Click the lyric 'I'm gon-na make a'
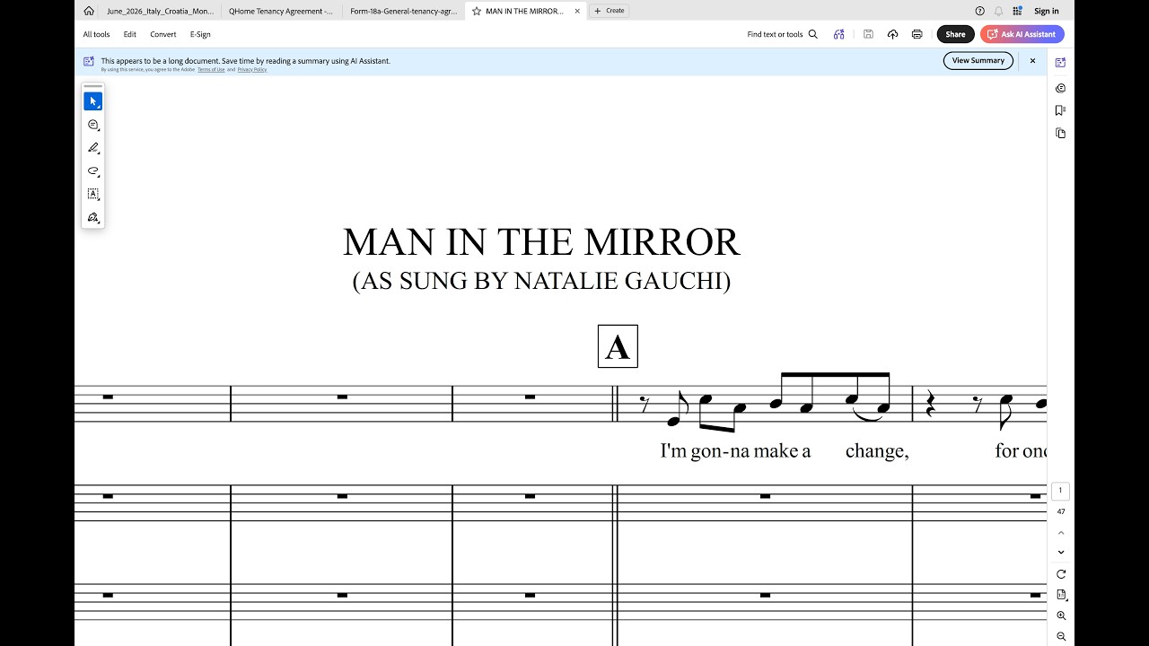This screenshot has width=1149, height=646. (735, 450)
